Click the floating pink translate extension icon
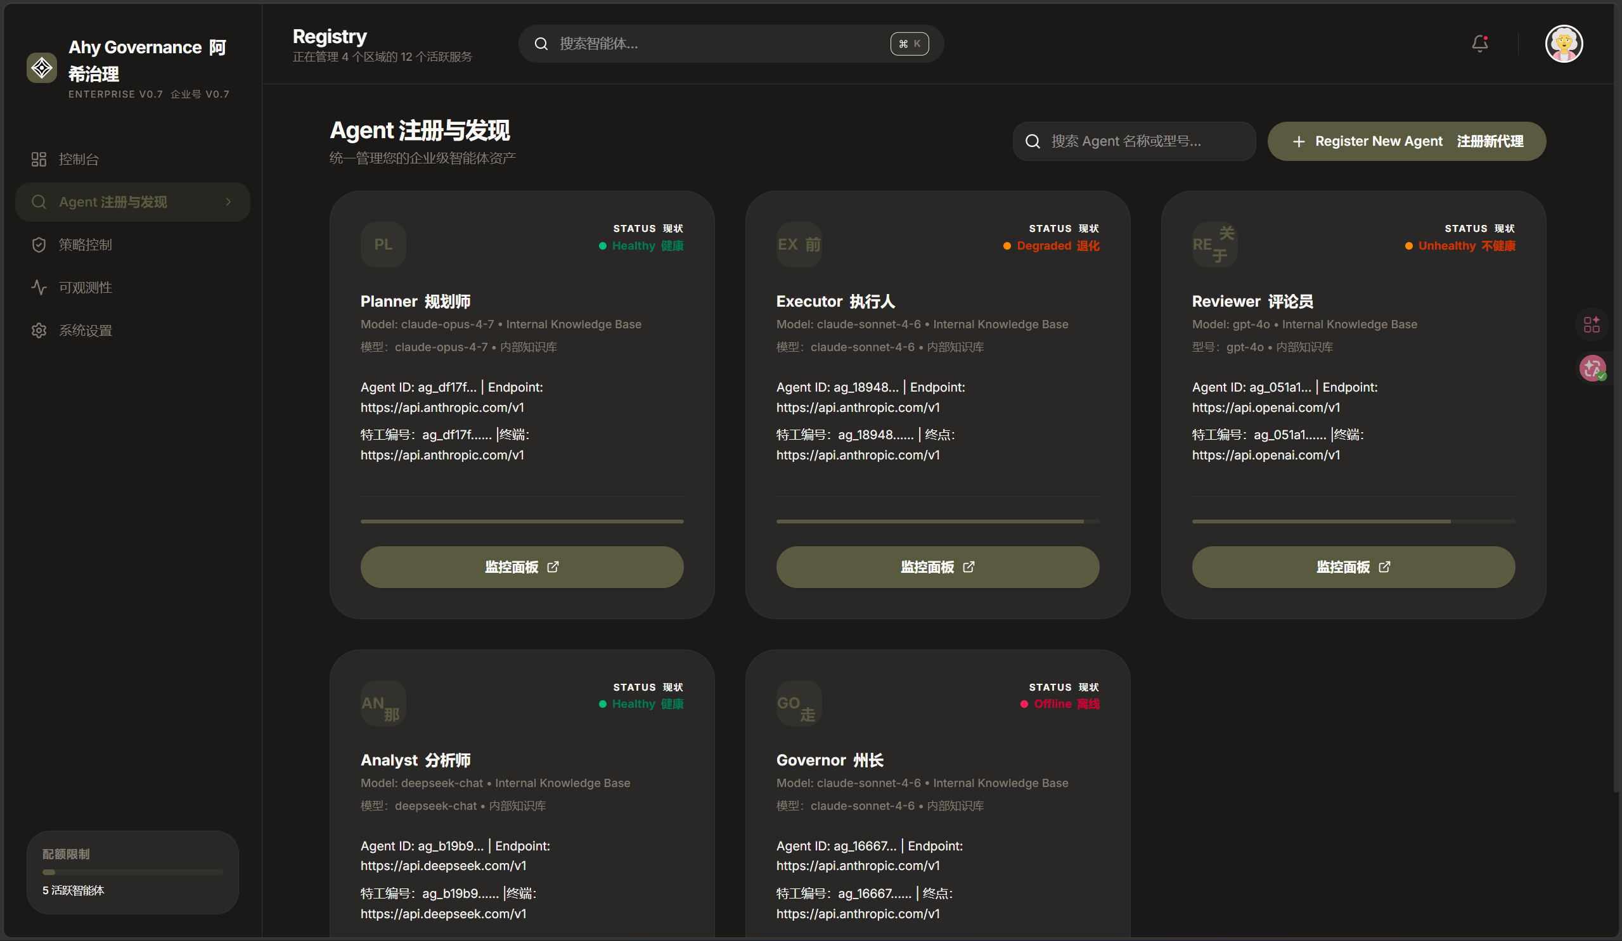 point(1592,368)
